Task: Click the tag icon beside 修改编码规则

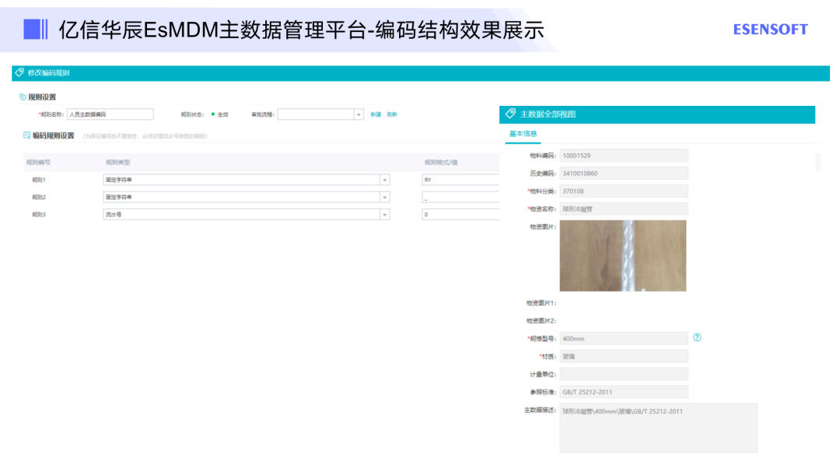Action: tap(19, 72)
